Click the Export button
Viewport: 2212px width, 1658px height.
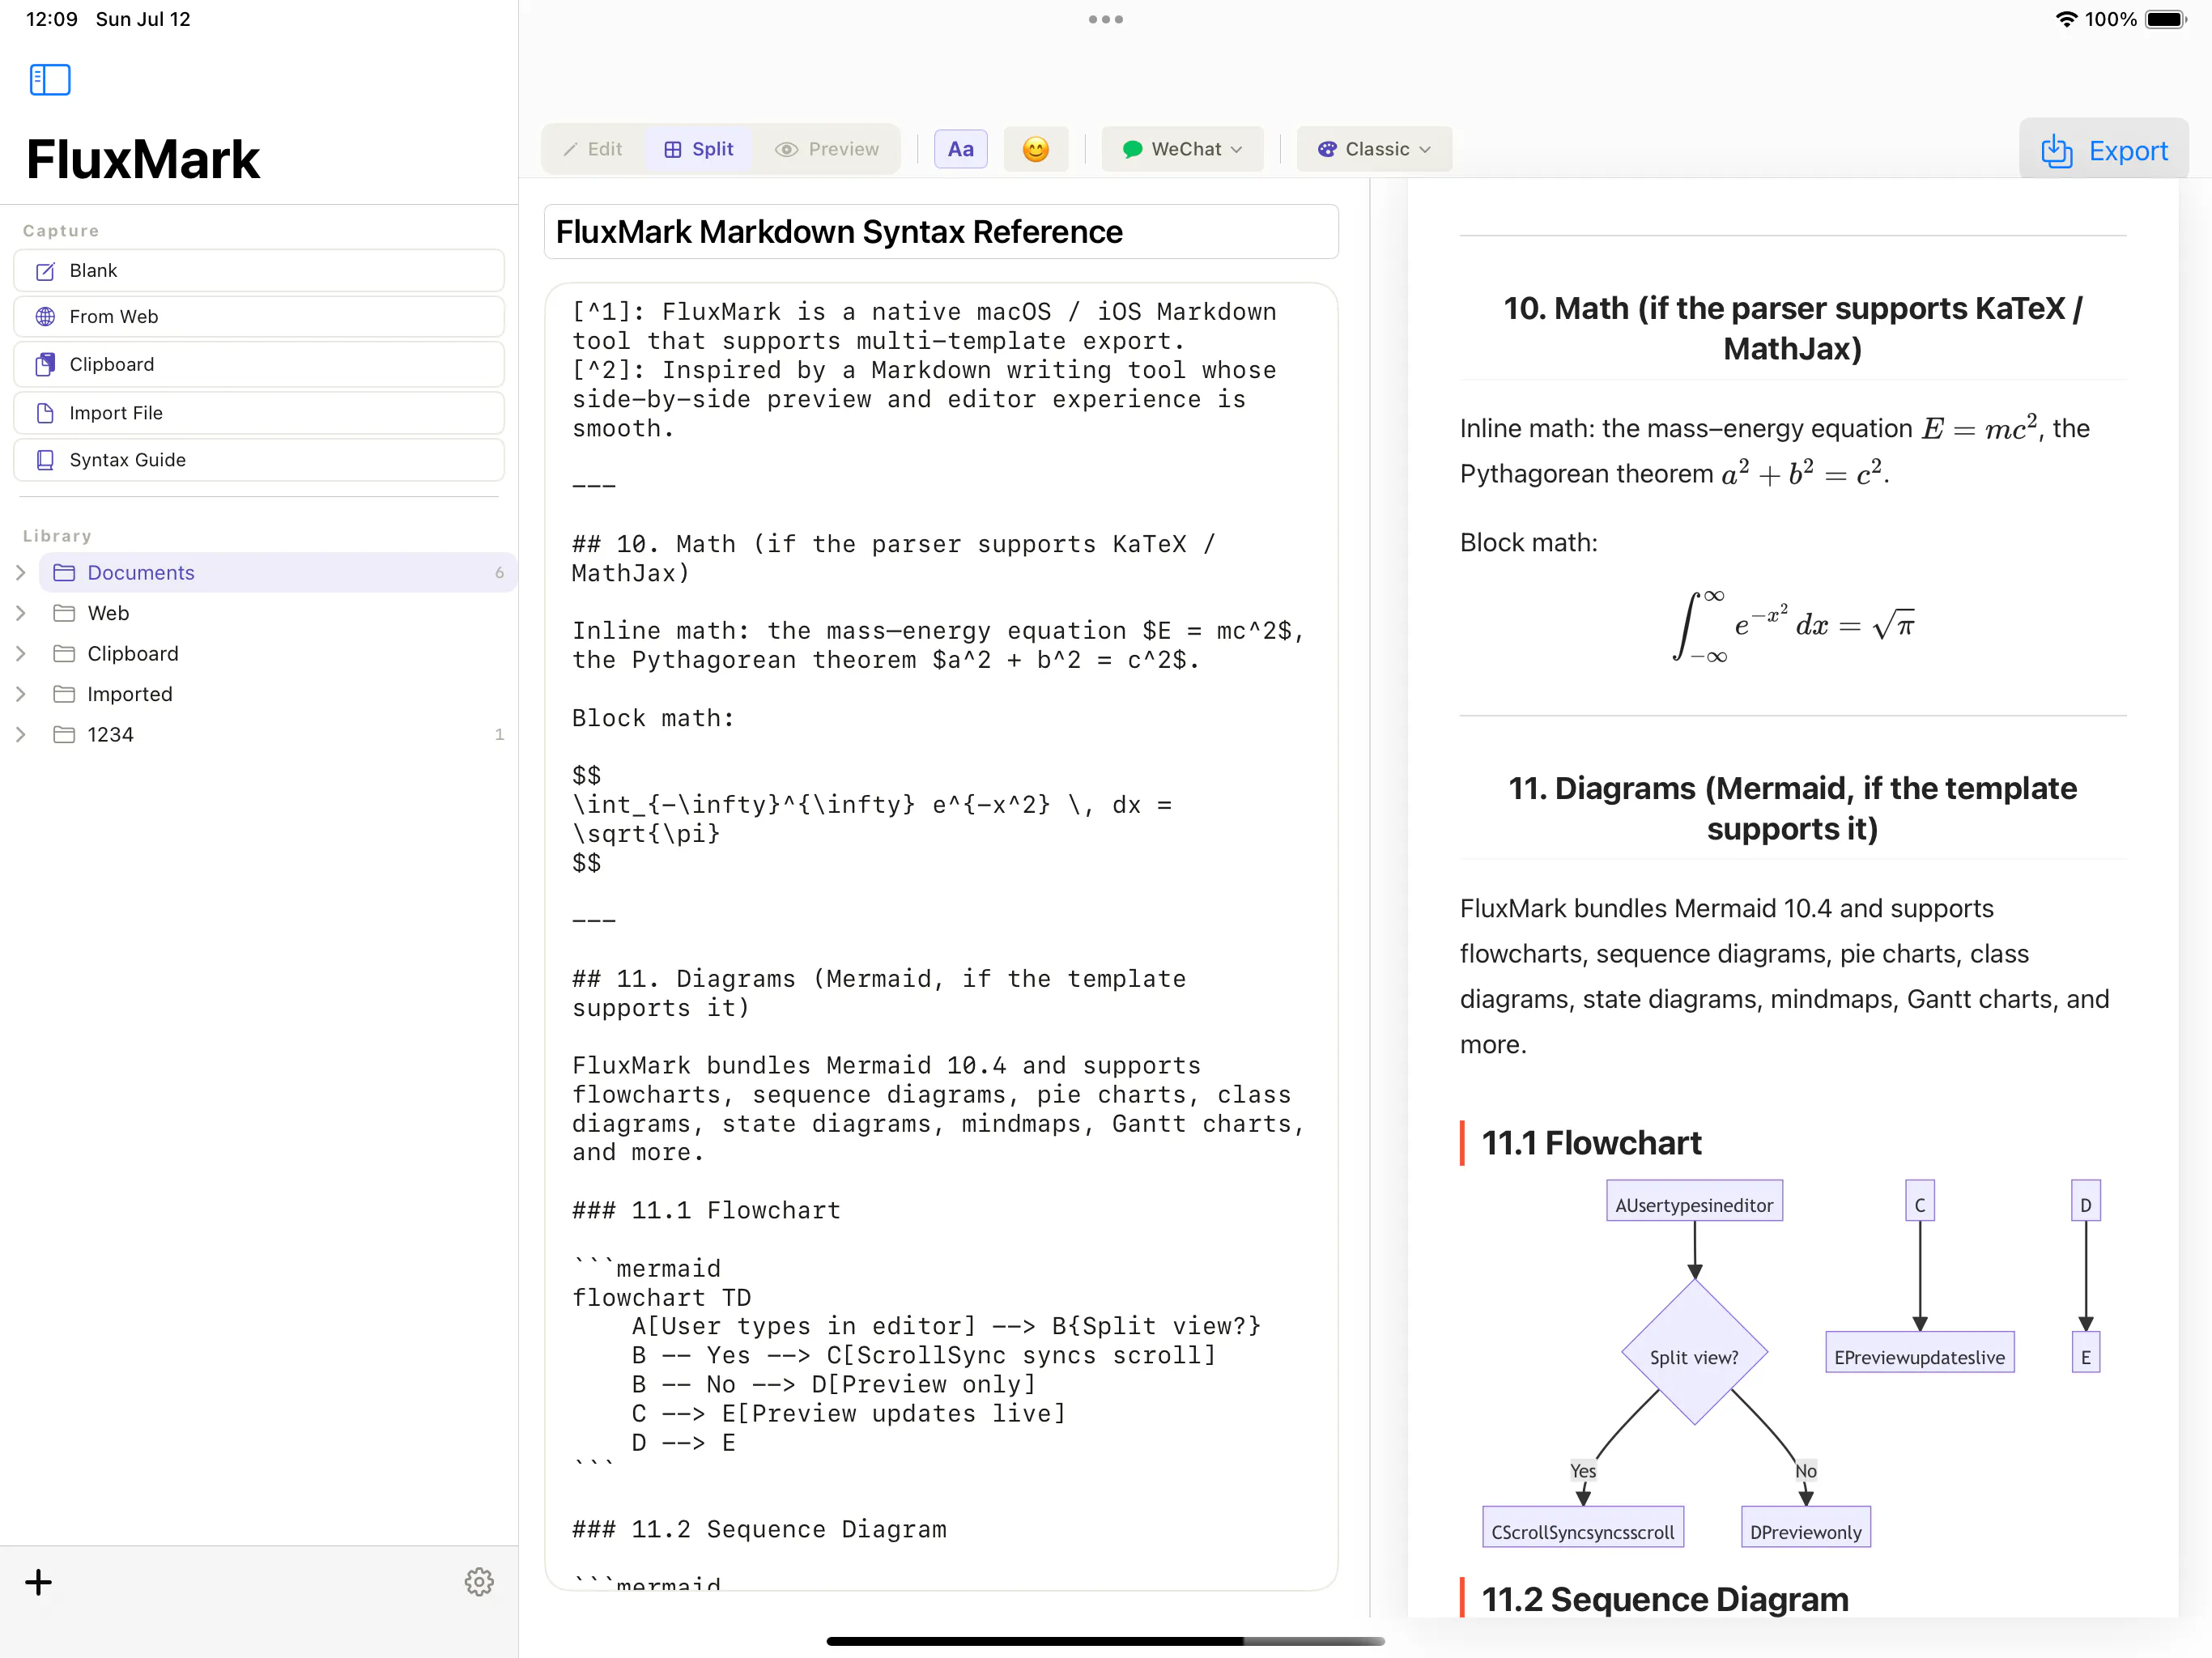pos(2104,151)
